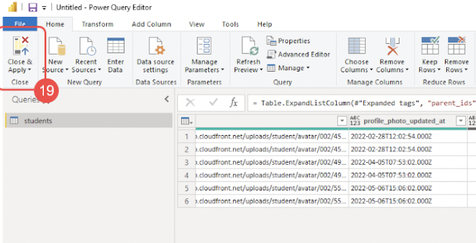Image resolution: width=476 pixels, height=243 pixels.
Task: Click the Manage Parameters icon
Action: click(x=204, y=47)
